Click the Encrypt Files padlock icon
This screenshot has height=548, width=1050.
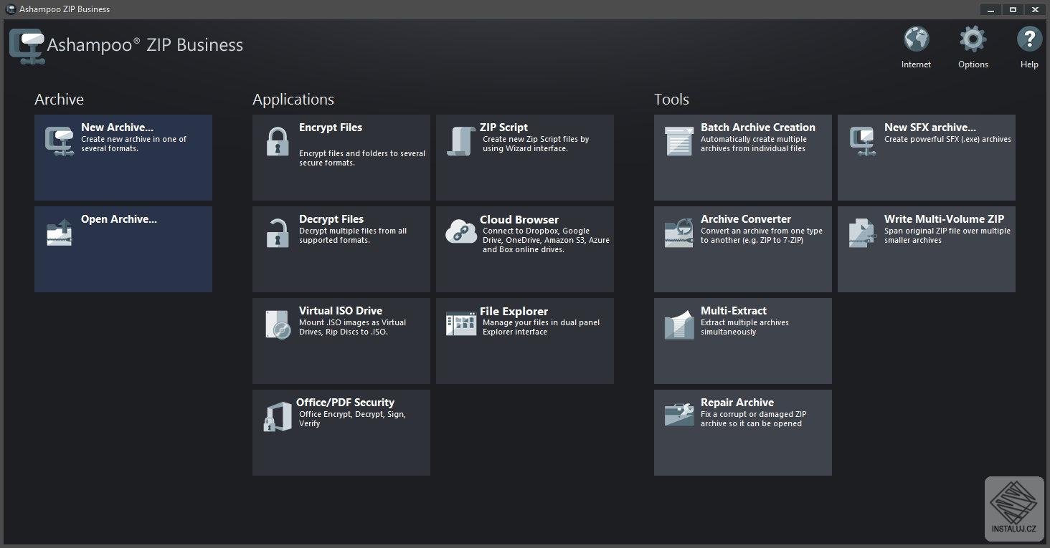pyautogui.click(x=278, y=141)
